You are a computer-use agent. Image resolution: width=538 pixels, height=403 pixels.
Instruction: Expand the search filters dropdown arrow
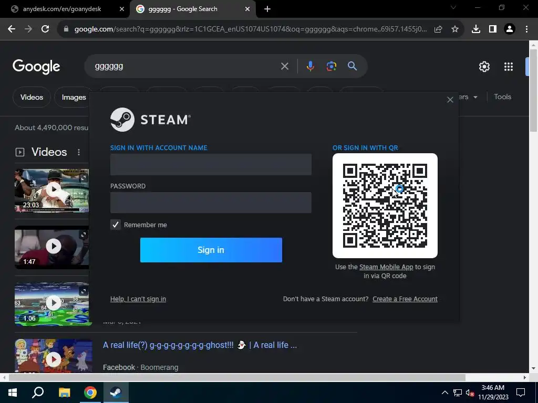click(x=475, y=97)
